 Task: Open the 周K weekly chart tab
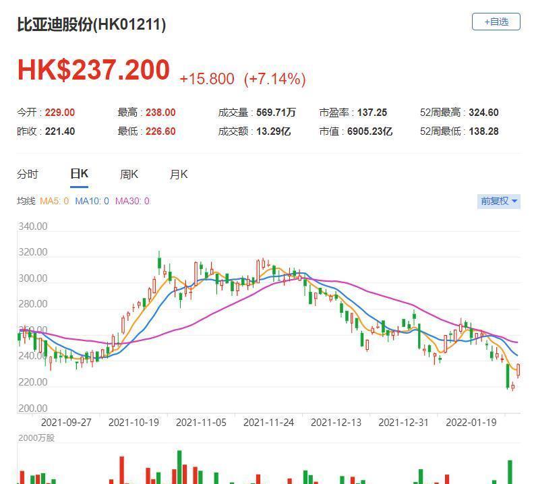pos(129,175)
